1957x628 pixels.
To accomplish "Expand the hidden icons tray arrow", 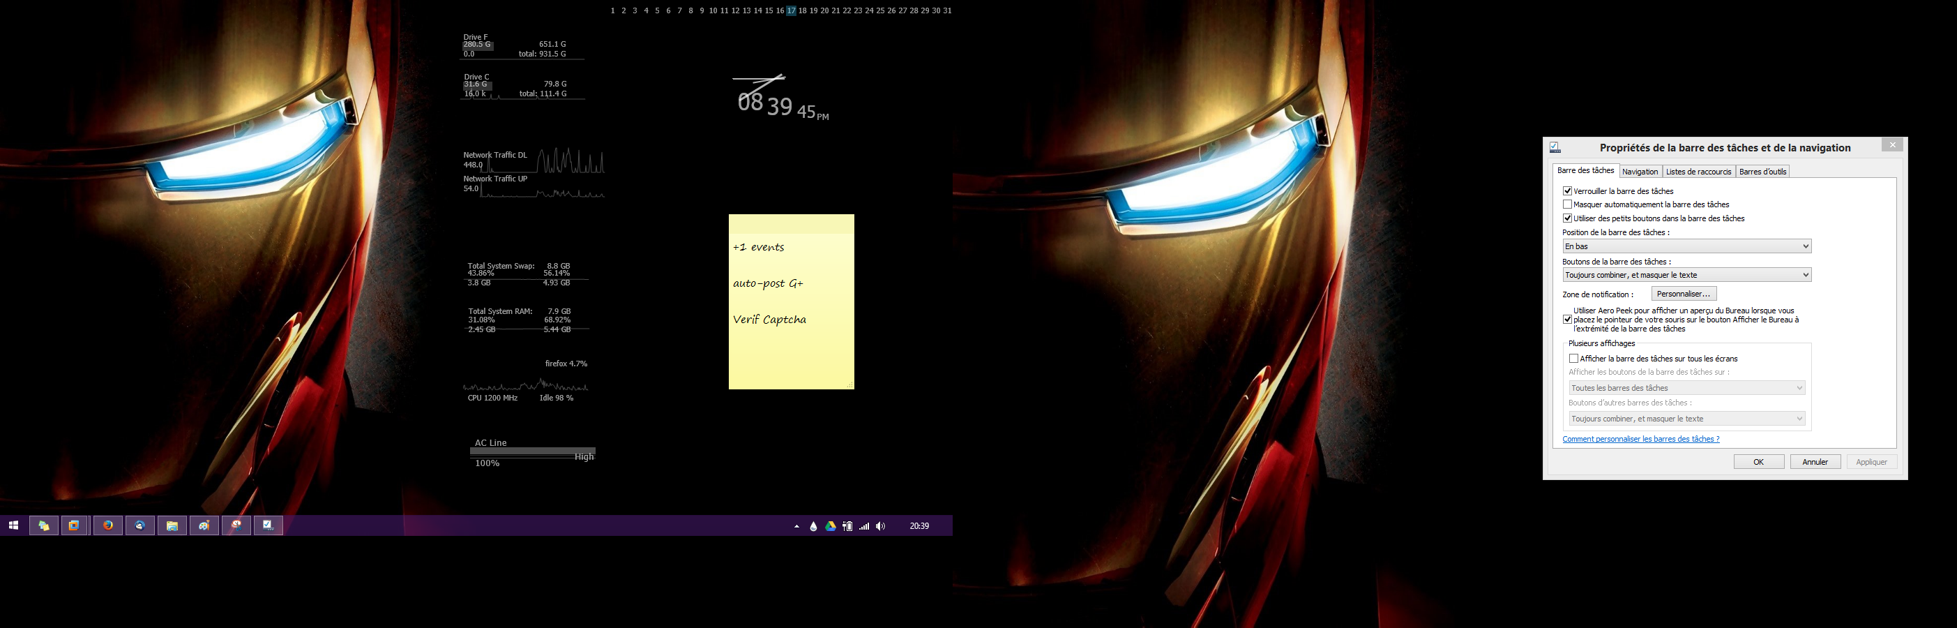I will (797, 525).
